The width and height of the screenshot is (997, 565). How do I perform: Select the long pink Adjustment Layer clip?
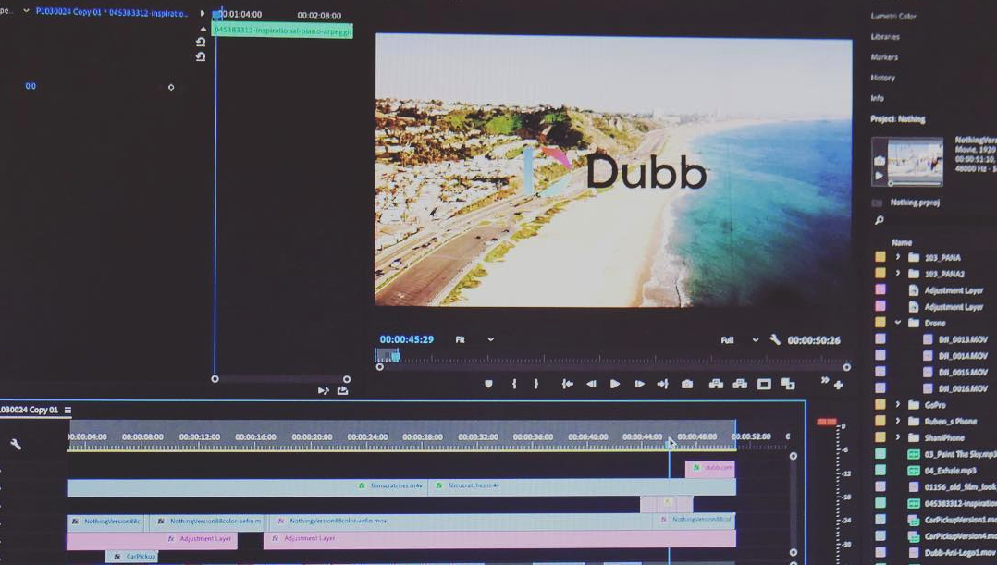coord(499,539)
